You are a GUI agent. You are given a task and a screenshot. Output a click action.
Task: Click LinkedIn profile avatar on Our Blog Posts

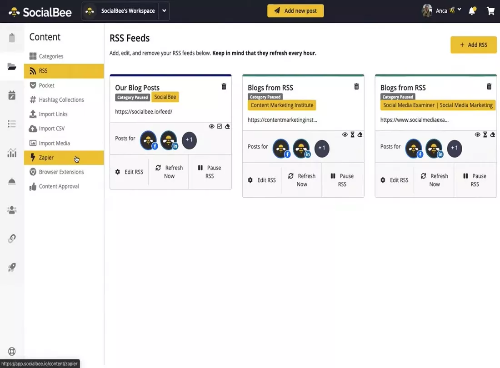tap(169, 140)
